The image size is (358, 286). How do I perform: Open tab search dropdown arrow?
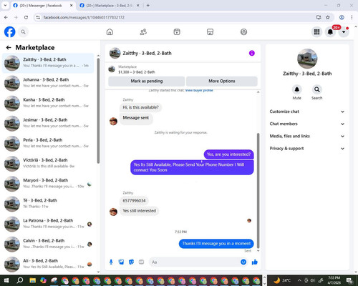(x=5, y=6)
